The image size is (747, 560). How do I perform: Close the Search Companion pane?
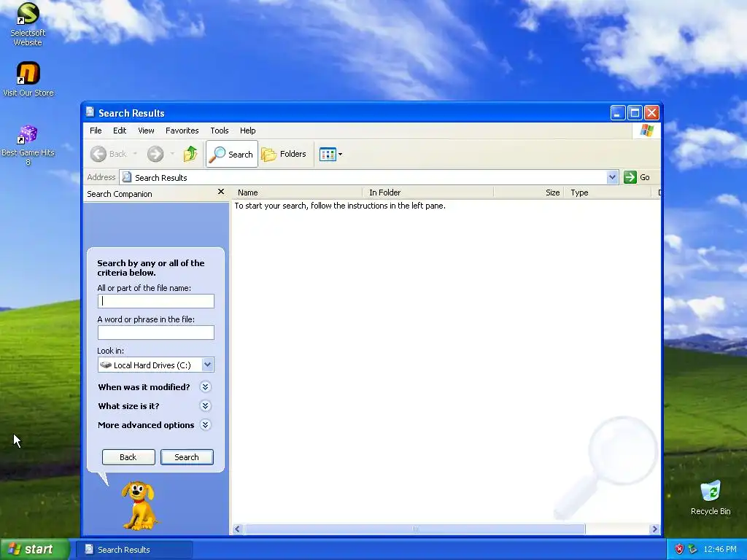pos(220,192)
